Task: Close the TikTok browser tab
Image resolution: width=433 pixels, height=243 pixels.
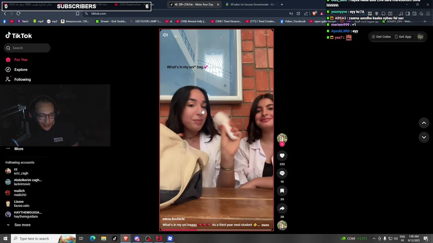Action: click(218, 4)
